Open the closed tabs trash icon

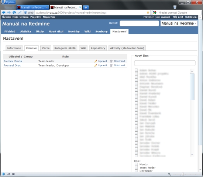(175, 7)
